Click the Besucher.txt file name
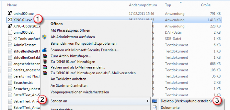The image size is (230, 110). click(x=23, y=83)
